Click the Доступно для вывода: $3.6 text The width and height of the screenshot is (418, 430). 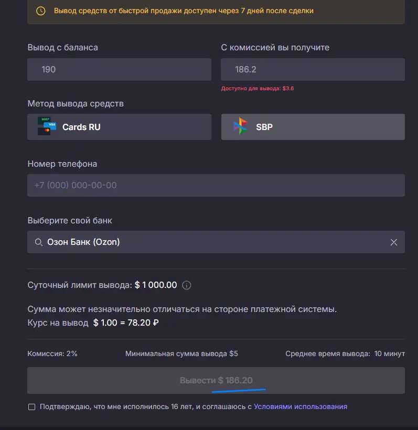258,89
